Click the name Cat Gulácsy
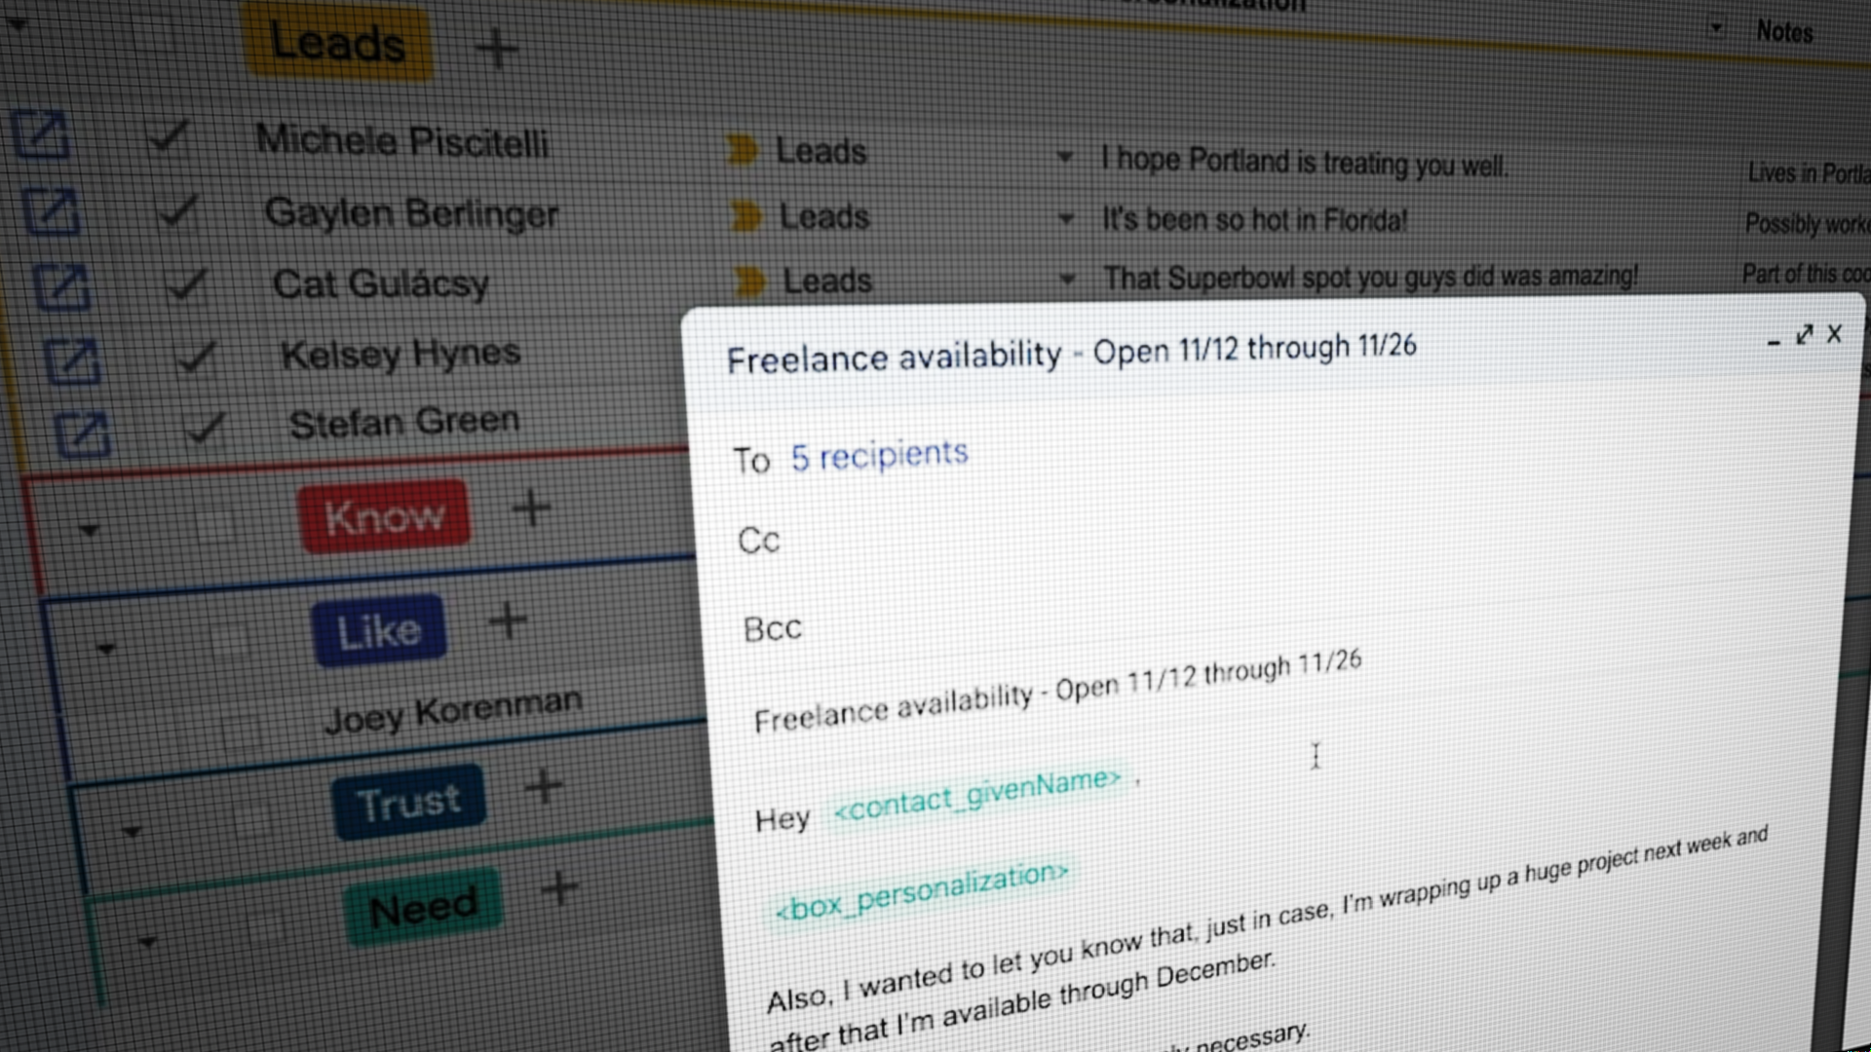This screenshot has width=1871, height=1052. tap(381, 284)
